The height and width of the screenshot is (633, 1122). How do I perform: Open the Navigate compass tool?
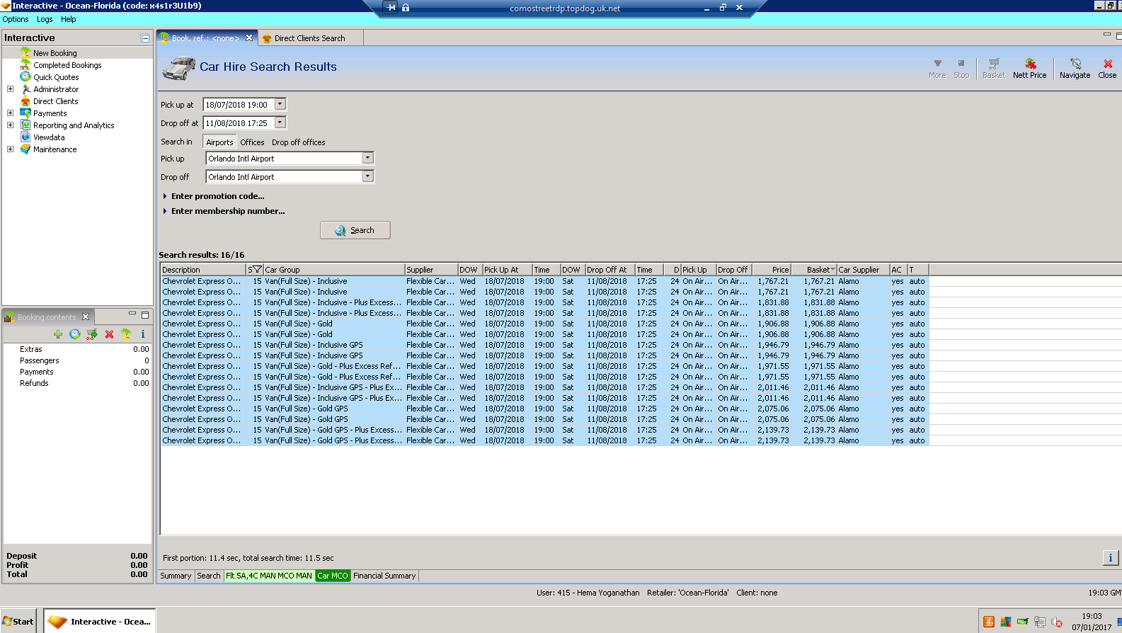point(1075,68)
